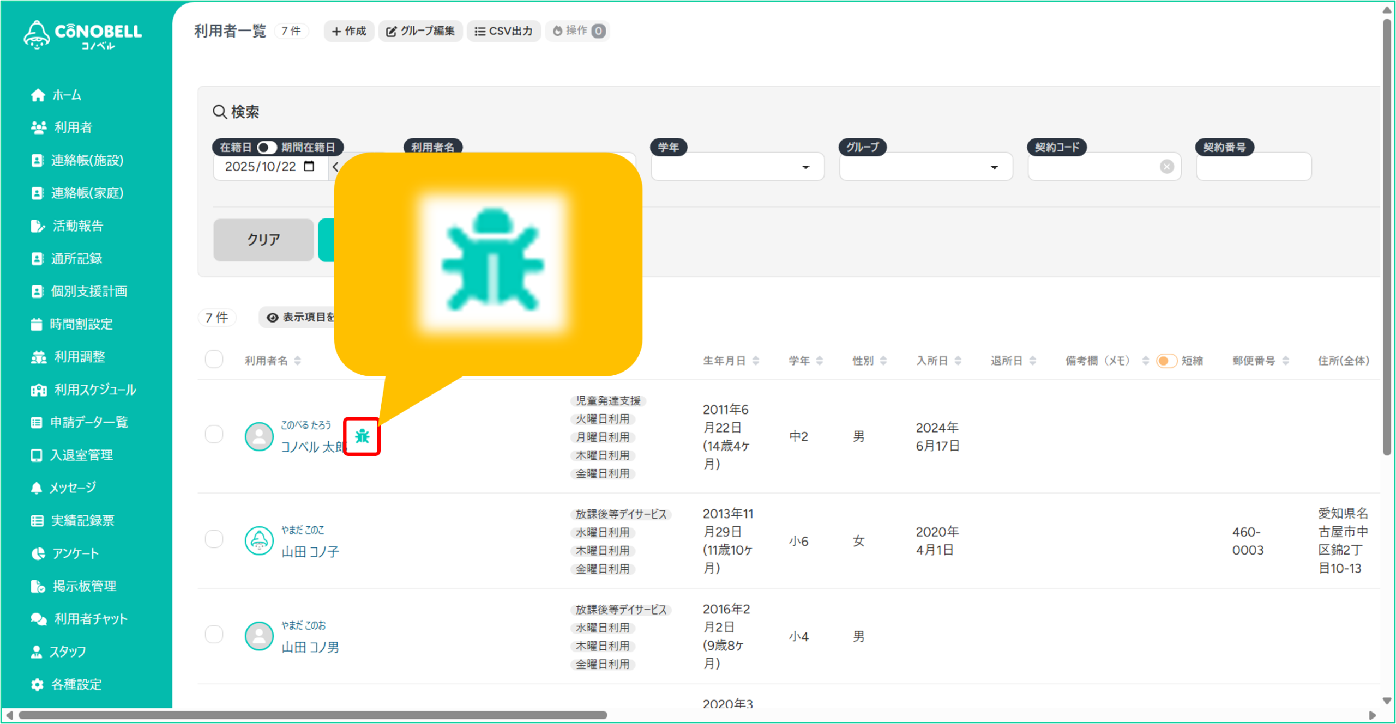This screenshot has width=1396, height=724.
Task: Click 山田 コノ子 avatar icon
Action: pyautogui.click(x=259, y=540)
